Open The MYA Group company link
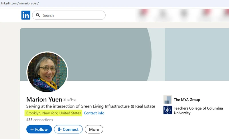 (x=187, y=100)
